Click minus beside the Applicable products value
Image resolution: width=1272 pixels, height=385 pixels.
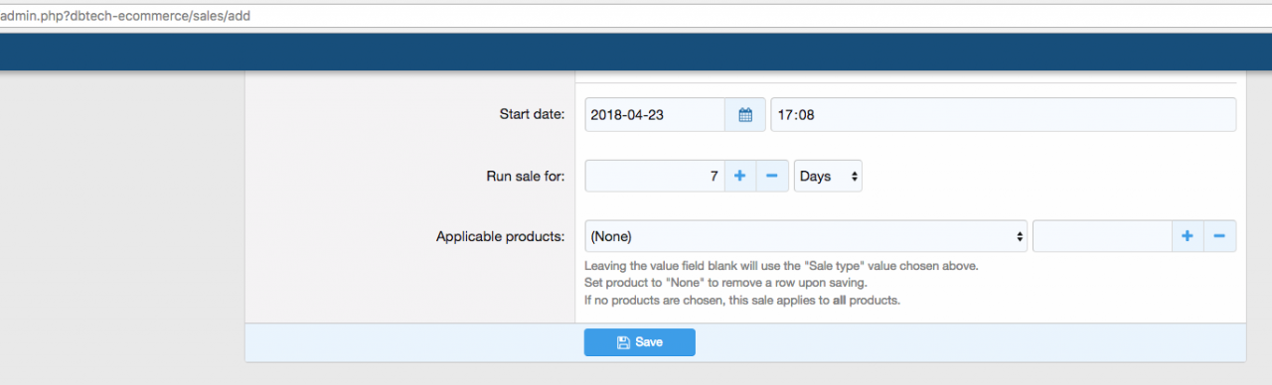pyautogui.click(x=1220, y=236)
